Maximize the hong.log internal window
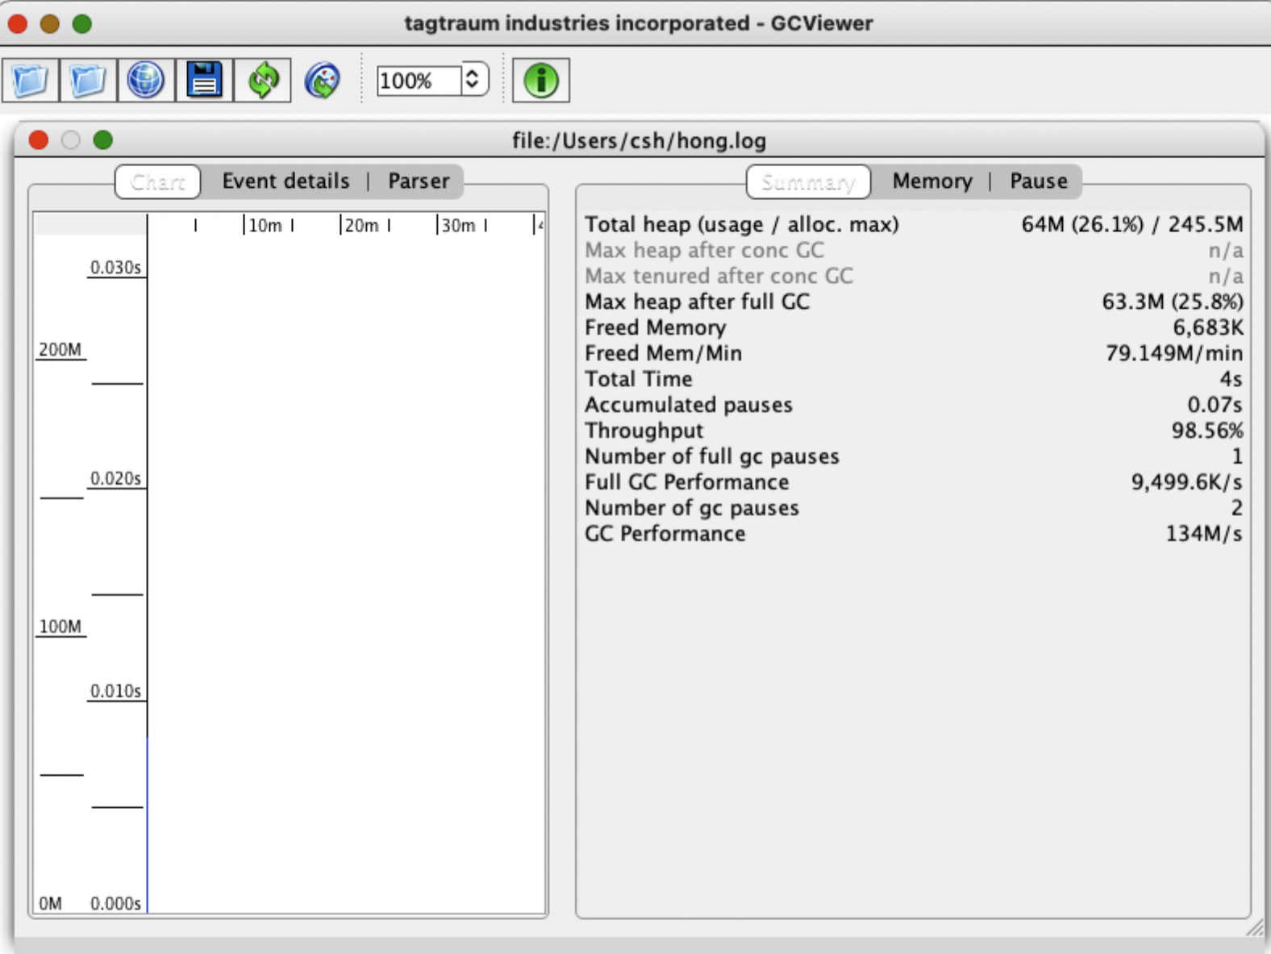1271x954 pixels. point(102,140)
